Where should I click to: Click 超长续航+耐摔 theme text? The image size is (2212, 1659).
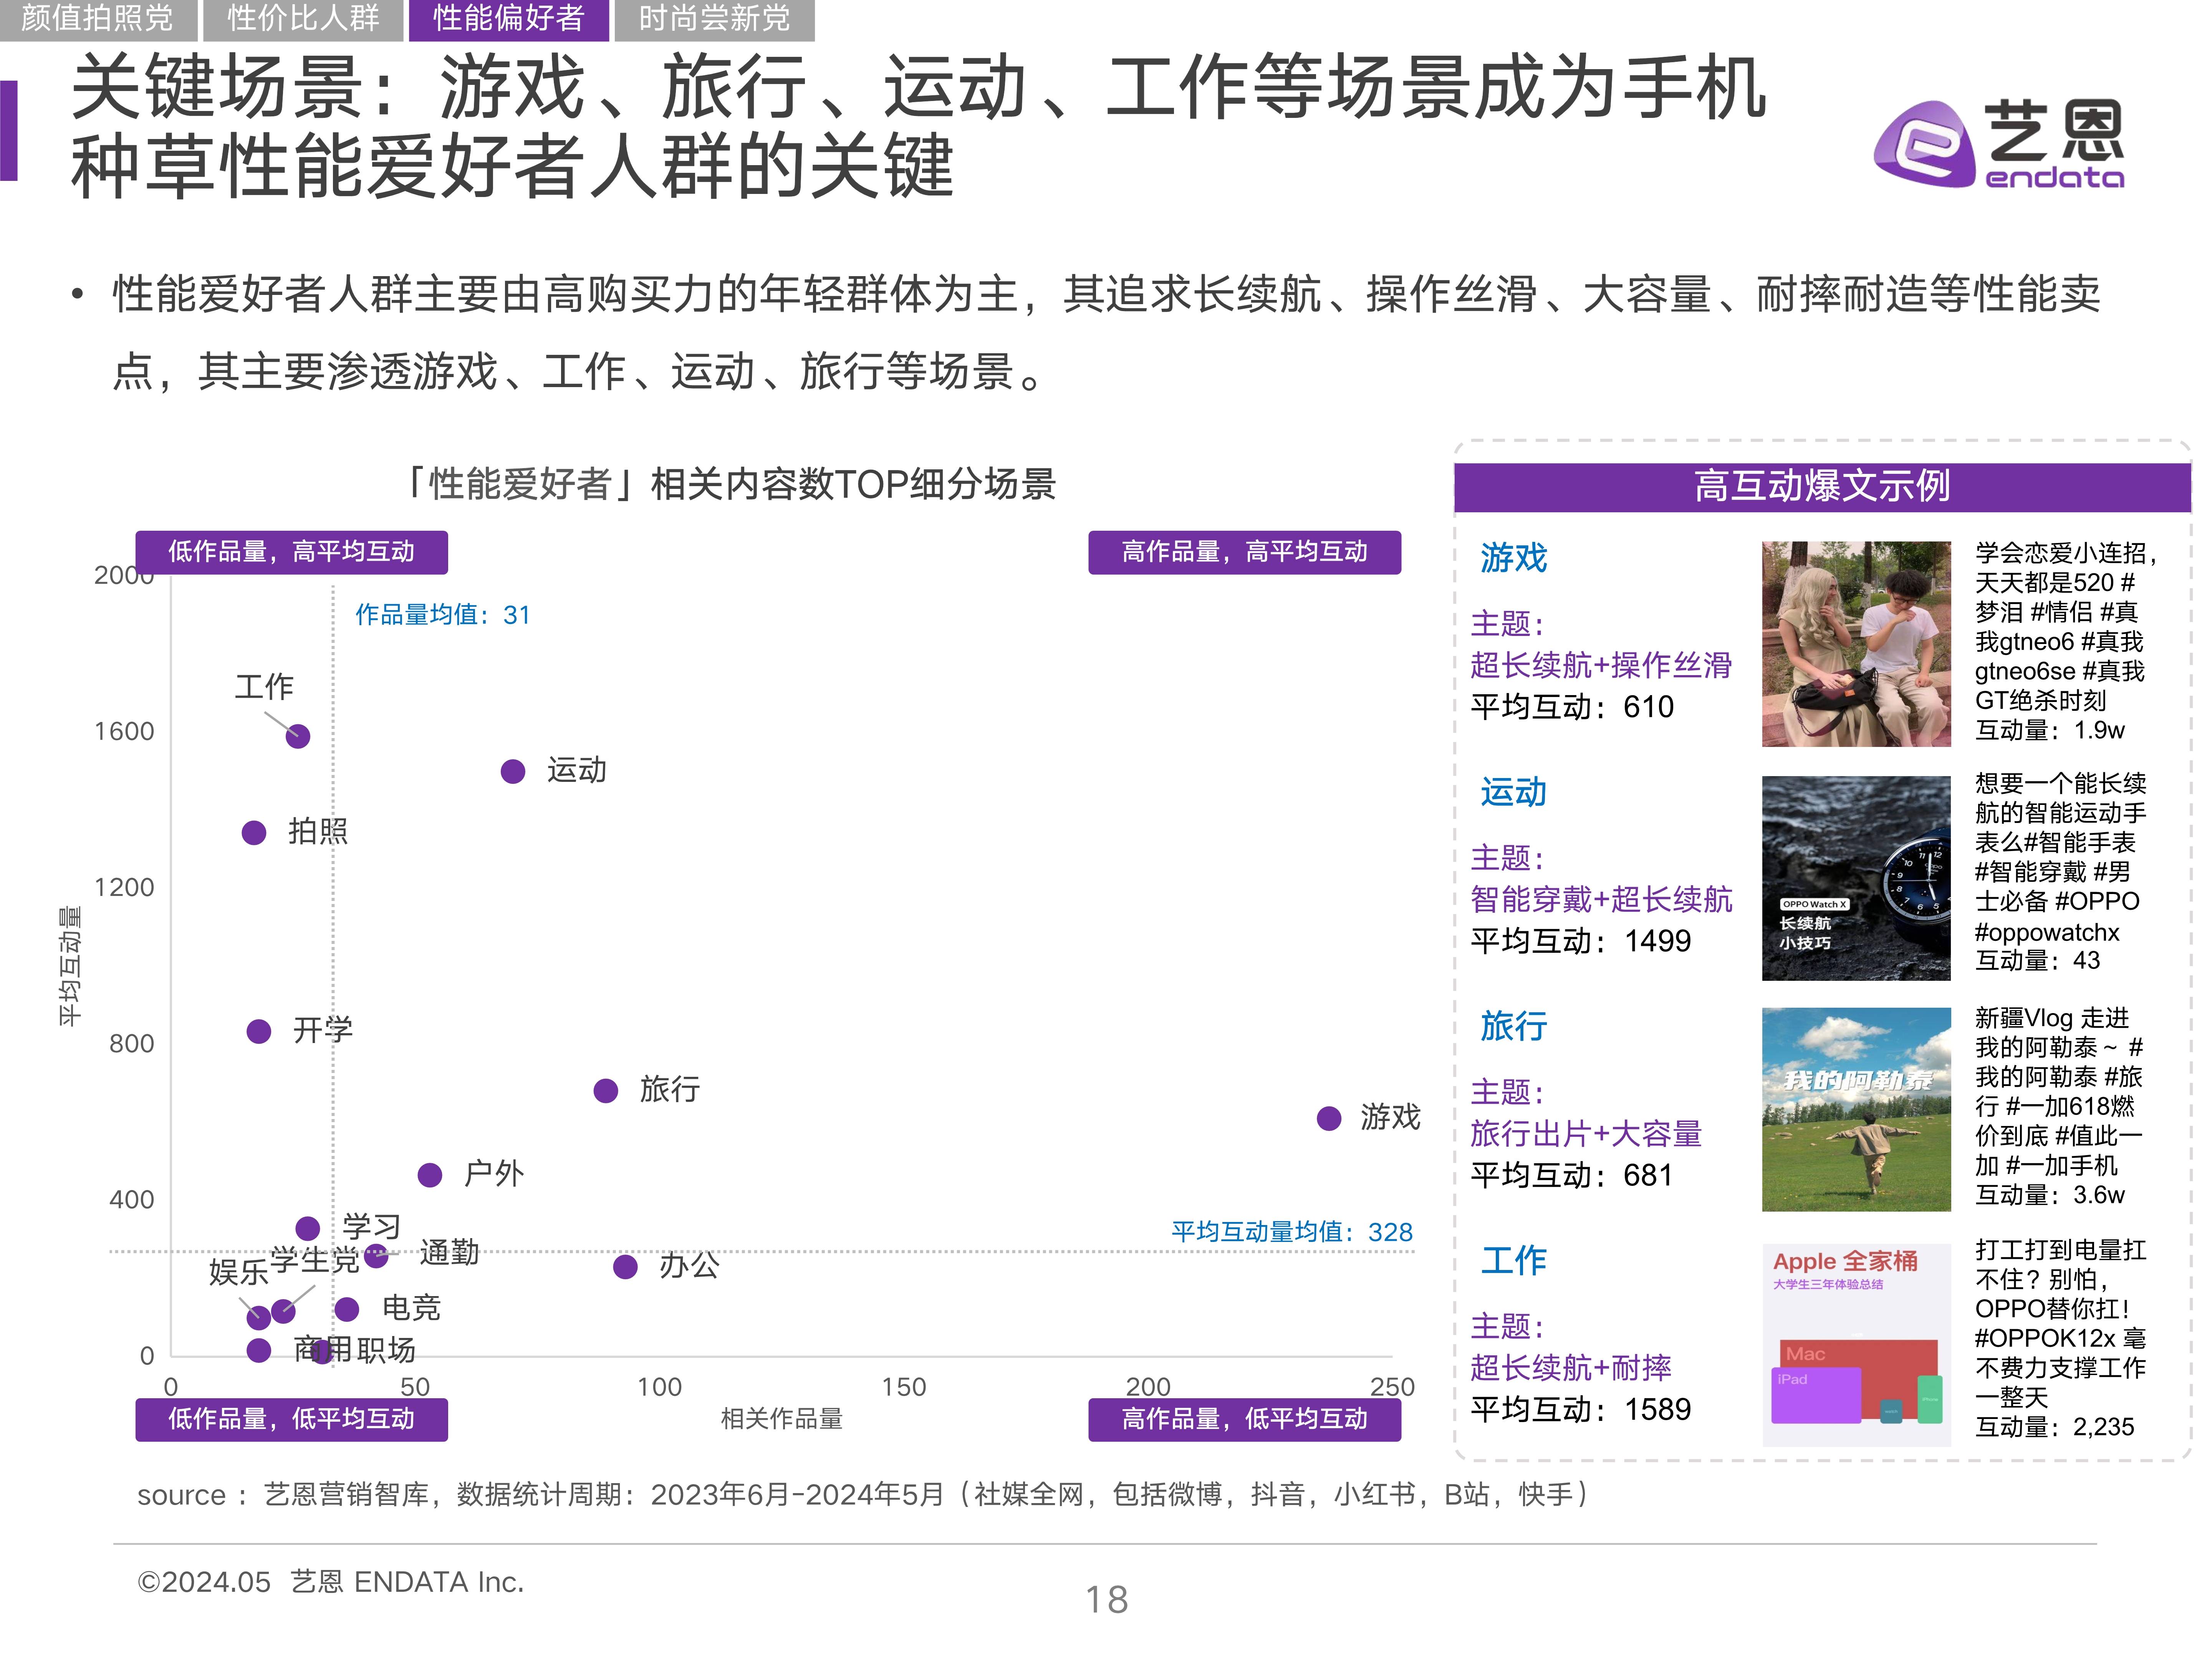coord(1571,1368)
